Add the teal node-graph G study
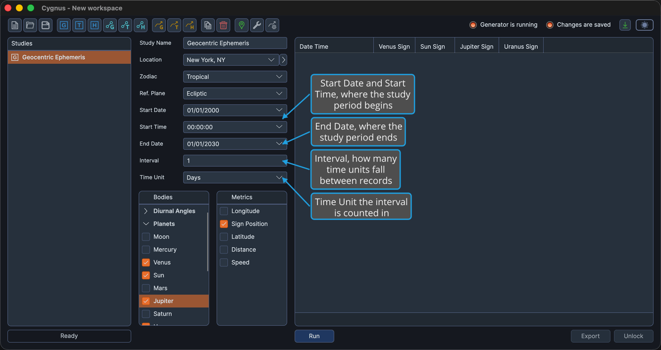This screenshot has width=661, height=350. pos(110,25)
